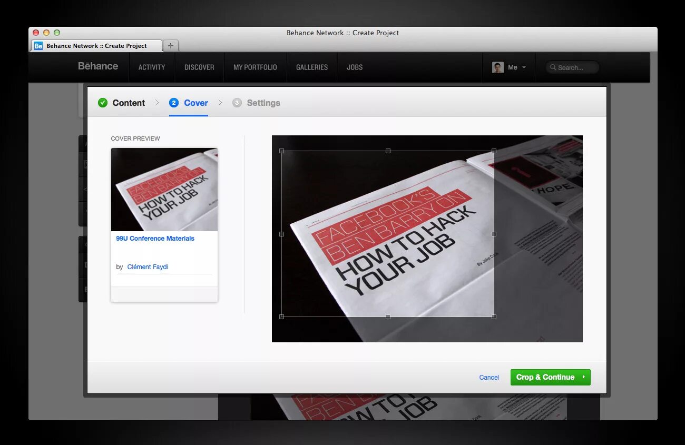Click the top-center crop handle
Screen dimensions: 685x445
pyautogui.click(x=388, y=151)
